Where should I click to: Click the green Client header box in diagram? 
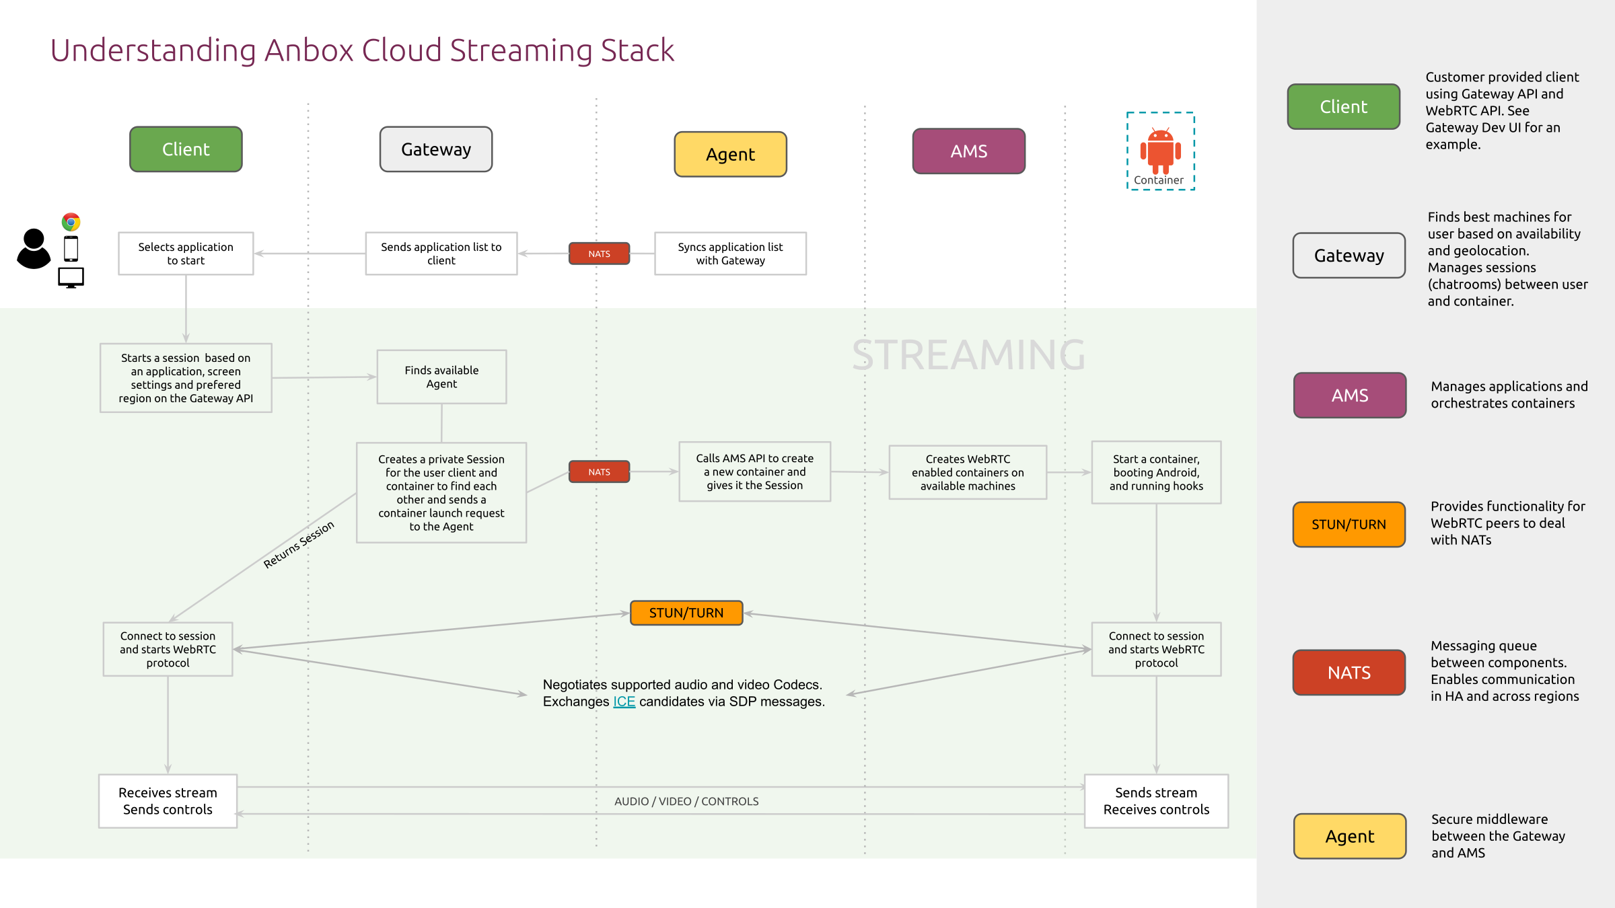tap(186, 149)
